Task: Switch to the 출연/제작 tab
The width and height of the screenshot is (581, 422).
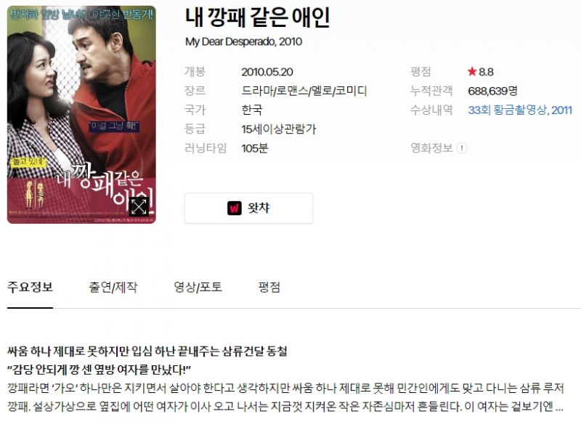Action: pyautogui.click(x=113, y=287)
